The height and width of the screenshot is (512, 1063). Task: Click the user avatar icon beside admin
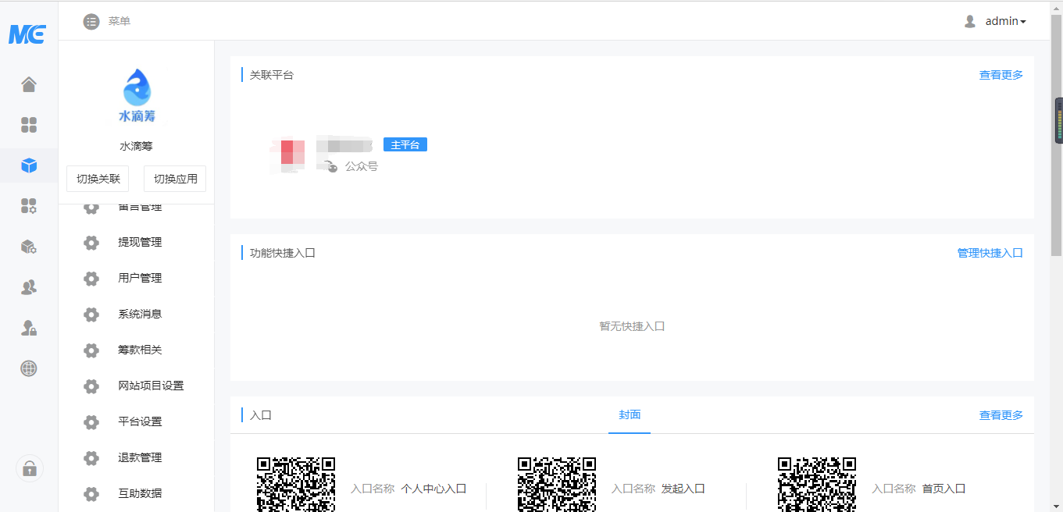(x=970, y=21)
